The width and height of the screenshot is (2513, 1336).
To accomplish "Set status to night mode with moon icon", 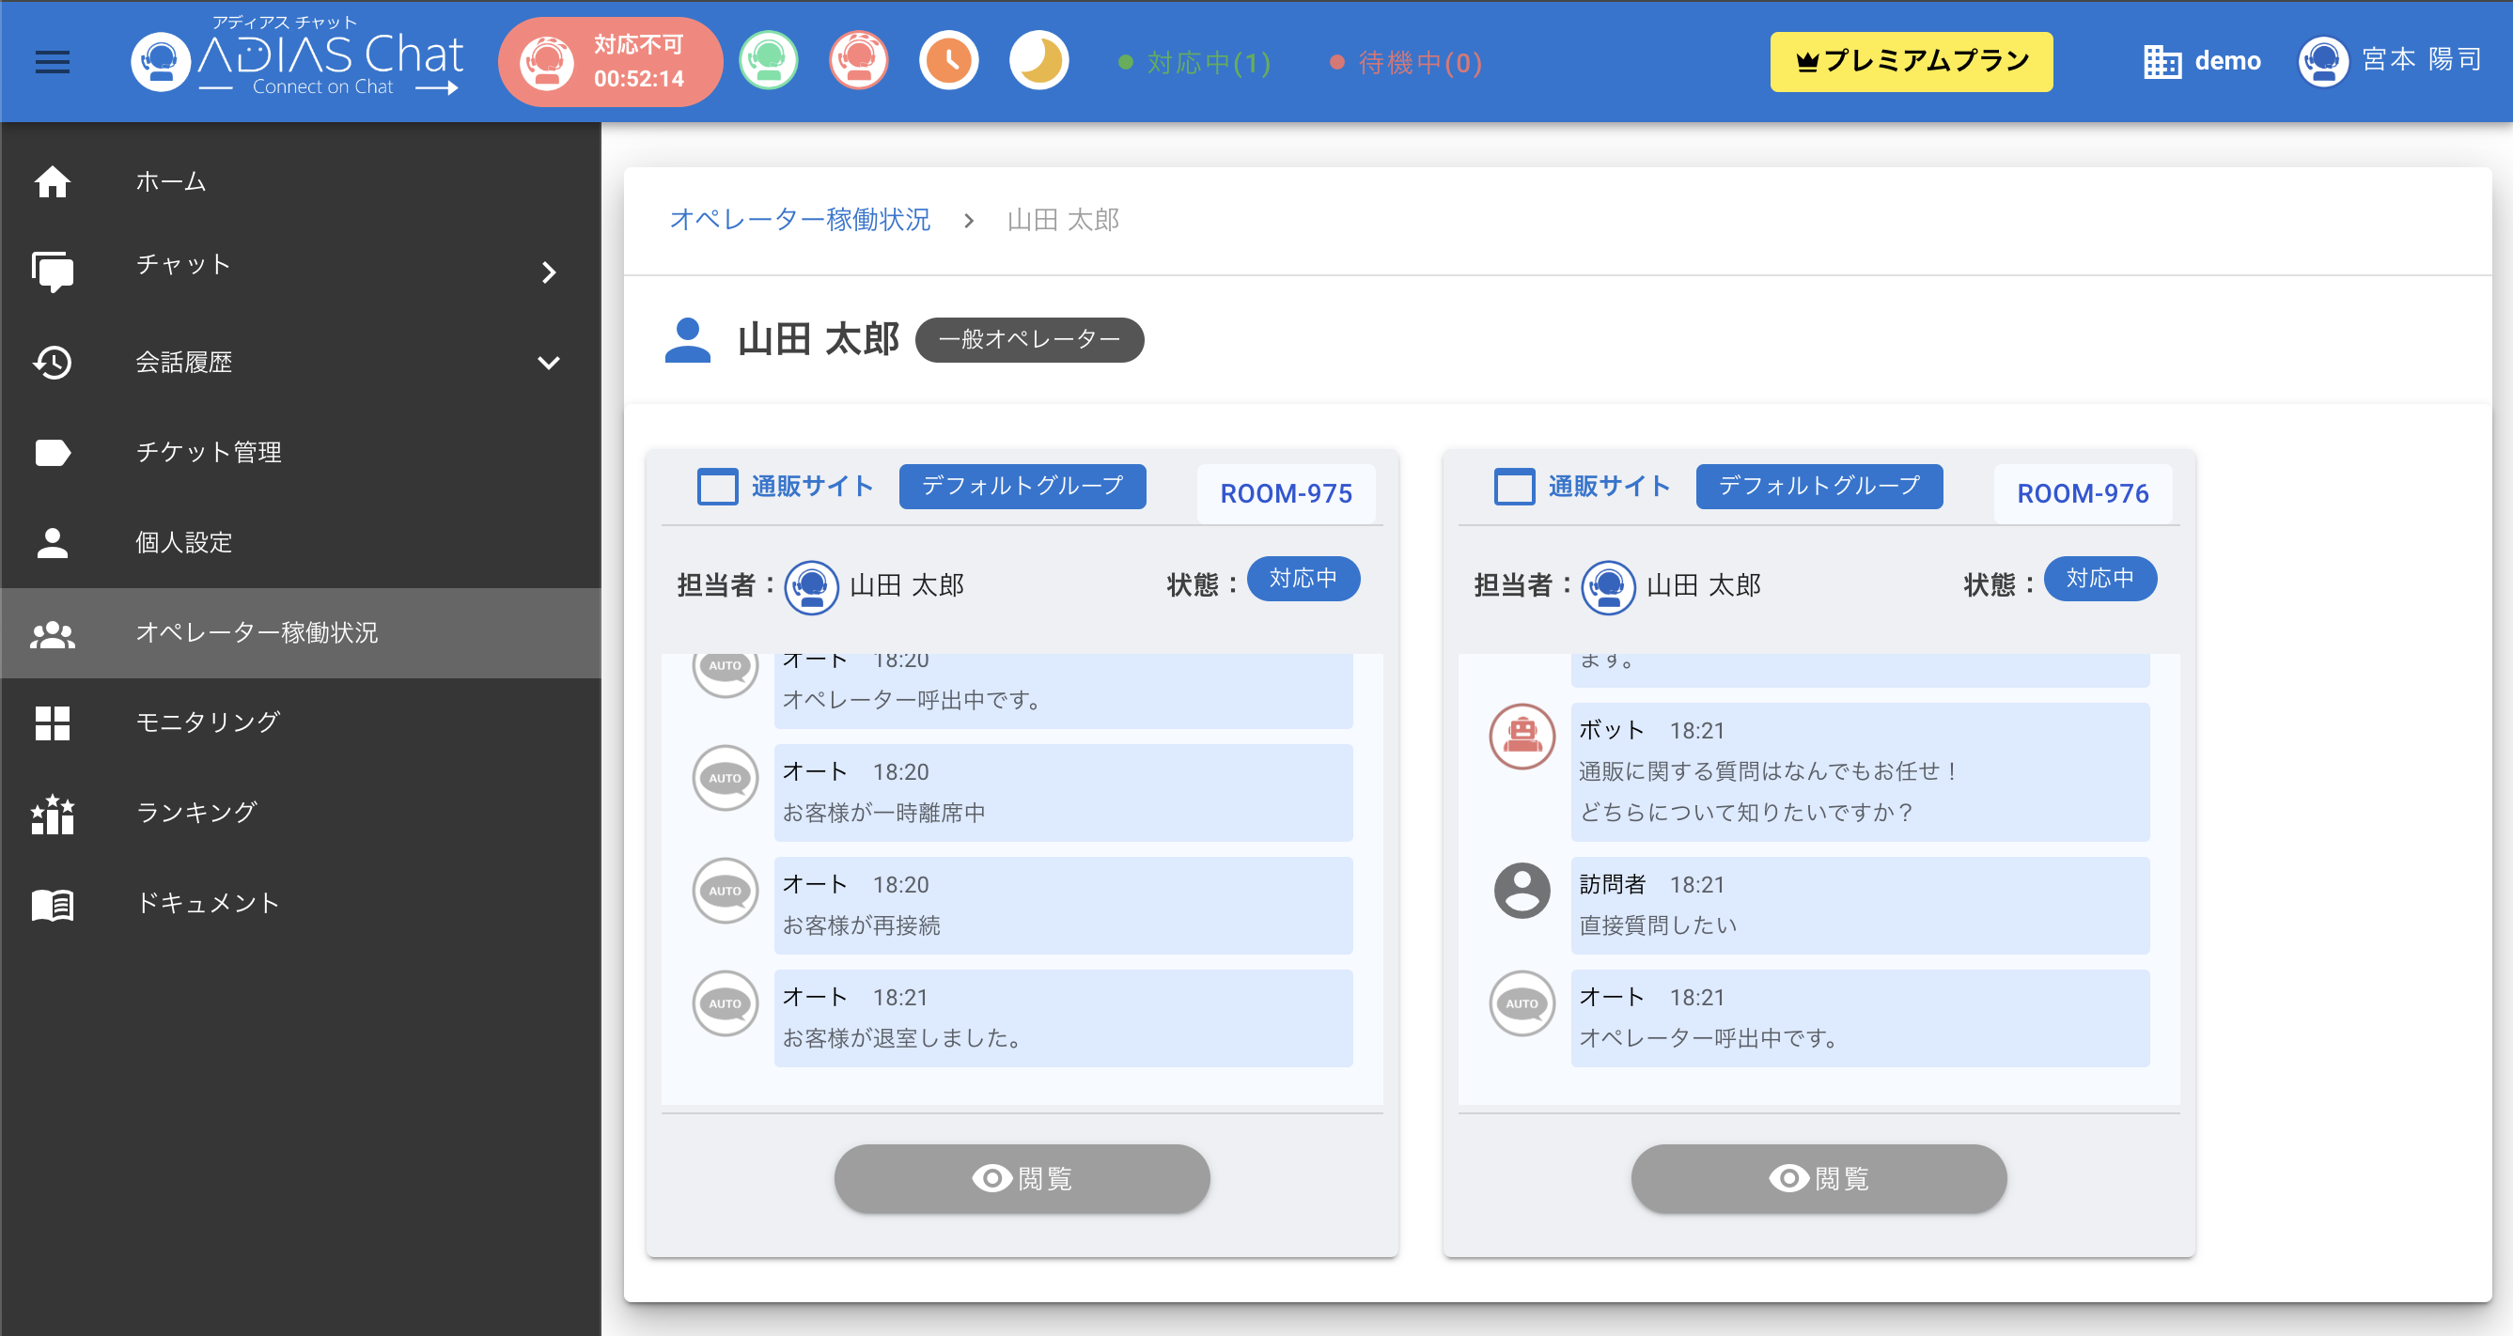I will pyautogui.click(x=1038, y=60).
